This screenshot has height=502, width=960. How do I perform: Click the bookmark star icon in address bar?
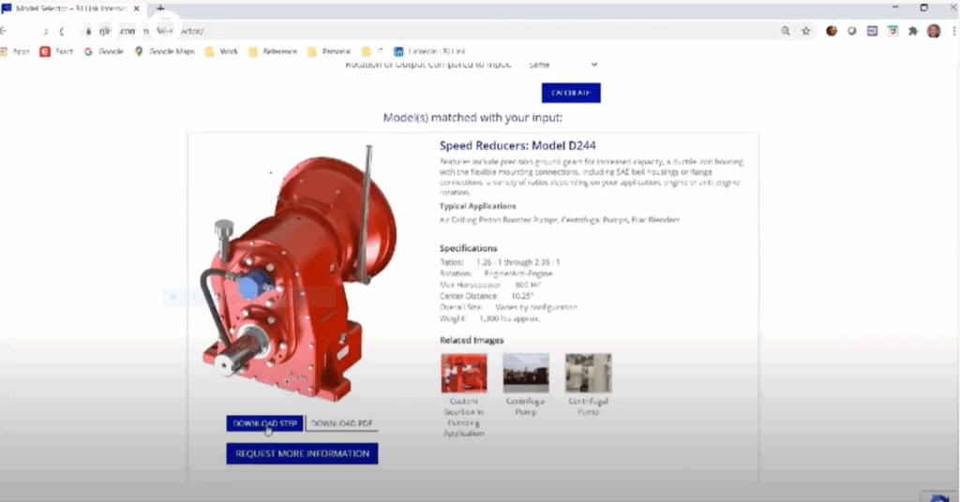coord(805,31)
